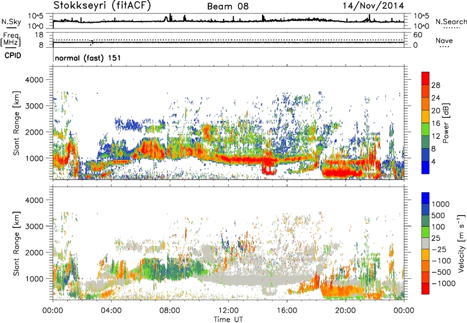Click the dotted line sample under Nave
The image size is (467, 323).
[444, 47]
